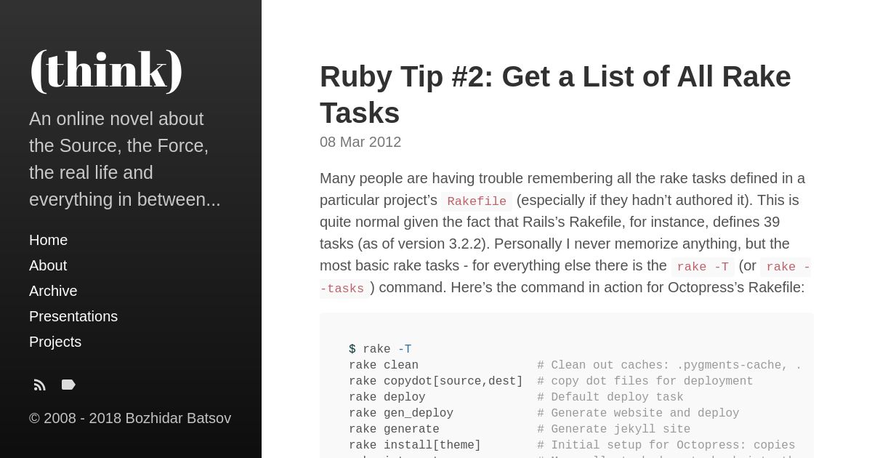The width and height of the screenshot is (872, 458).
Task: Click the 'rake copydot[source,dest]' line
Action: click(551, 382)
